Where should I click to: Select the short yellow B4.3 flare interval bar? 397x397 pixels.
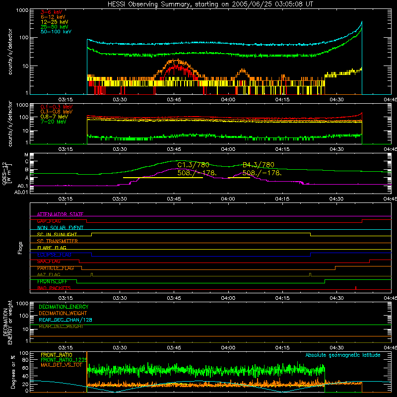click(x=239, y=178)
